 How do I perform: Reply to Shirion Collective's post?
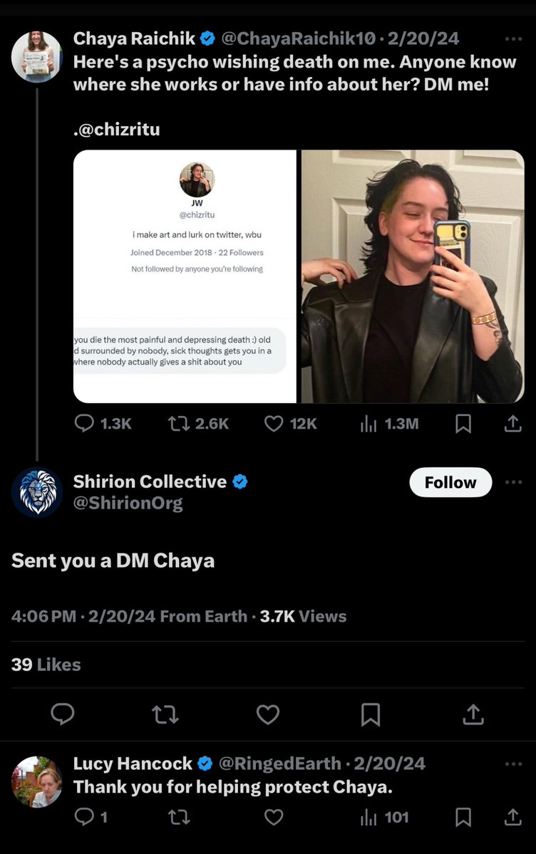[x=63, y=714]
